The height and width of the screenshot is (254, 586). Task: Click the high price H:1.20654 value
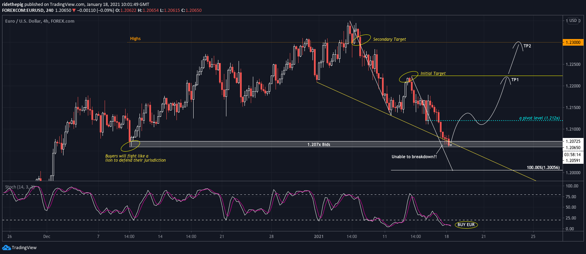tap(148, 10)
